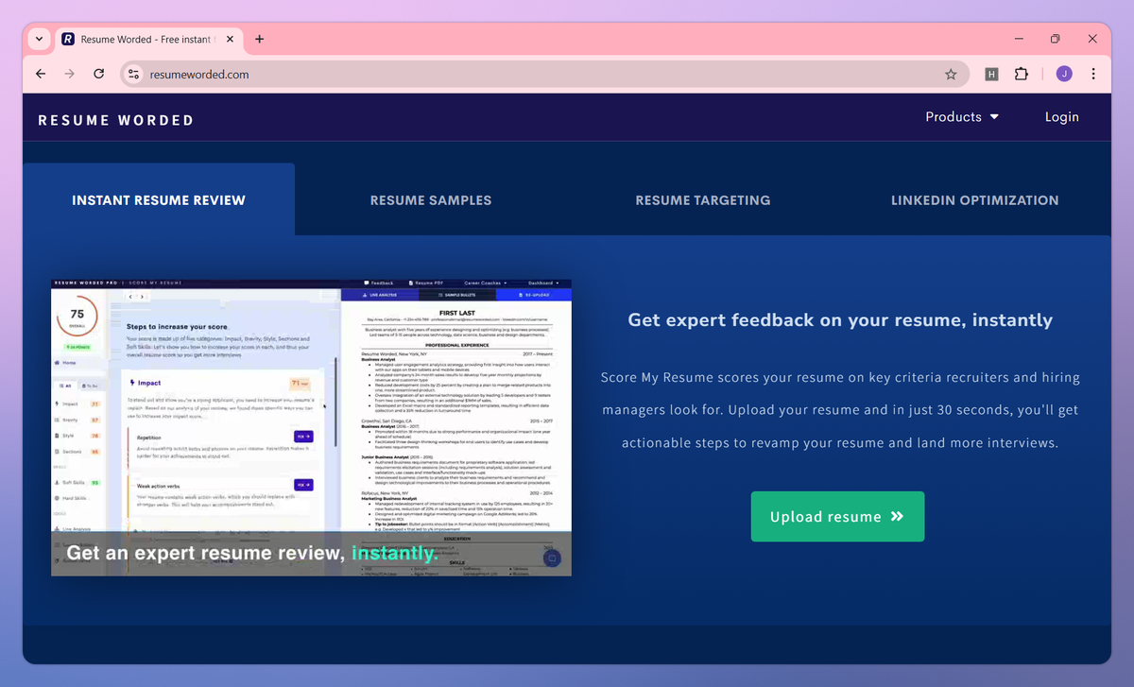The height and width of the screenshot is (687, 1134).
Task: Minimize the browser window
Action: click(1019, 40)
